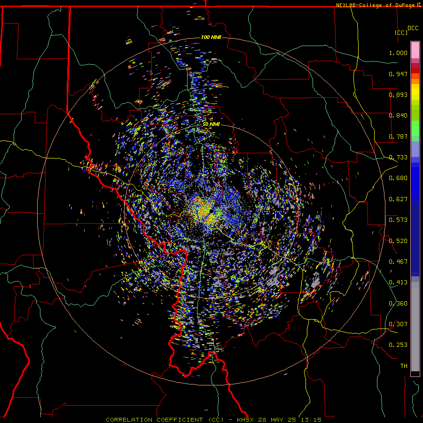This screenshot has height=423, width=423.
Task: Click the 0.840 scale value
Action: pos(398,116)
